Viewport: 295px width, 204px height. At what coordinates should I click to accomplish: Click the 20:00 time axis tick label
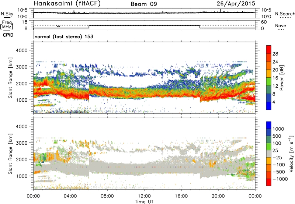click(218, 196)
